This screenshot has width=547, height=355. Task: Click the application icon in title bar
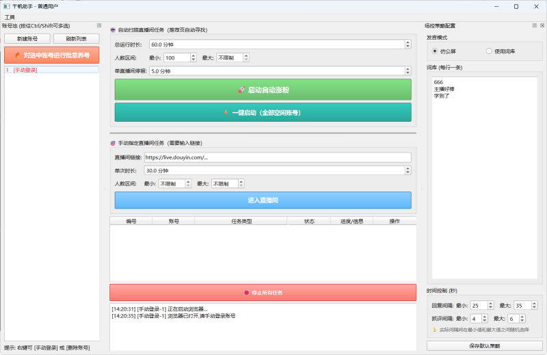coord(7,6)
